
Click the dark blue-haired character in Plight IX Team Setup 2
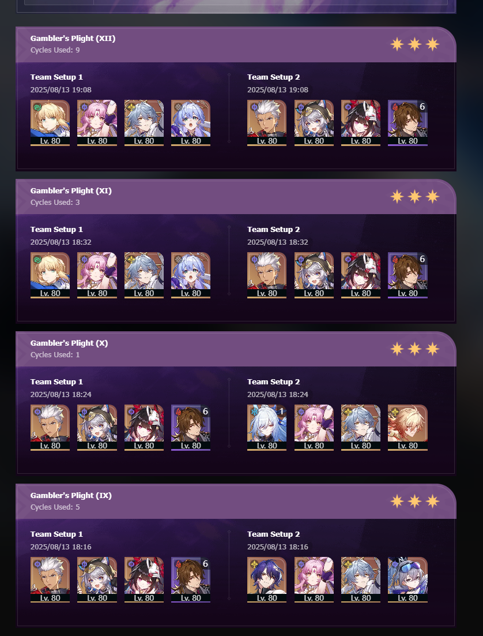[x=267, y=580]
